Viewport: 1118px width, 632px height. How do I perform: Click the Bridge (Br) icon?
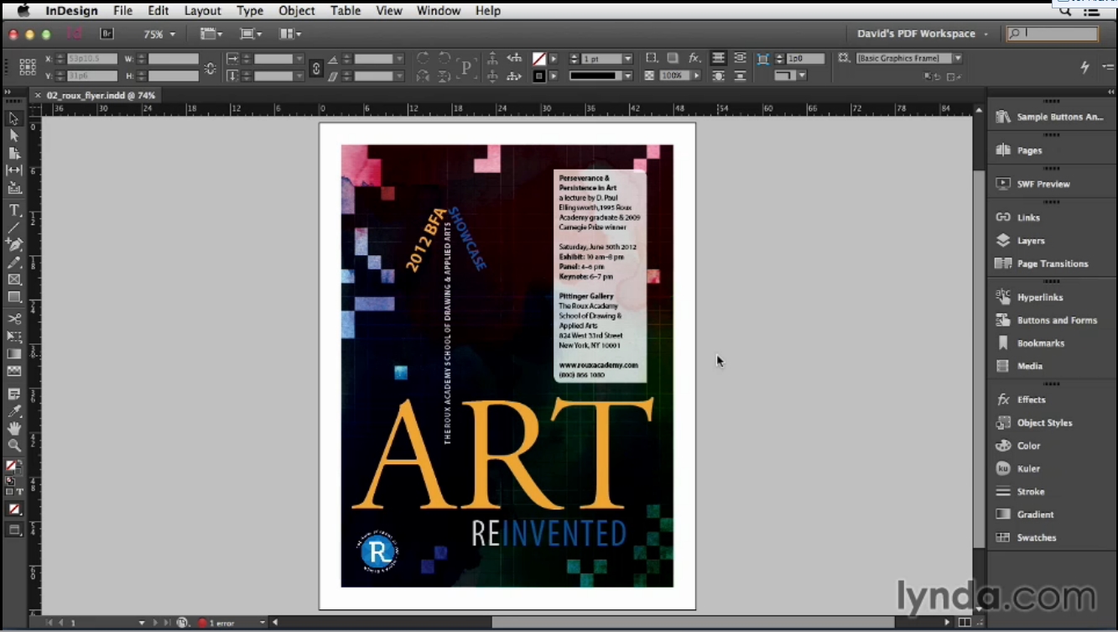click(x=107, y=34)
